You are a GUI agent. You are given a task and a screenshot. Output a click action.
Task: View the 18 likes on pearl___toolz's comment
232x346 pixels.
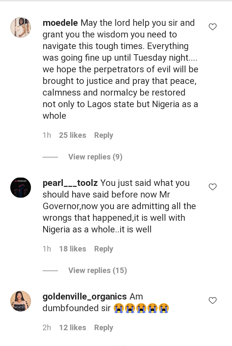(72, 249)
